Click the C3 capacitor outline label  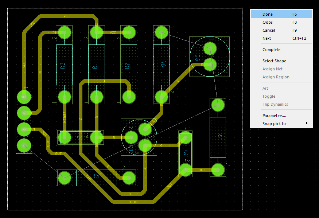197,58
